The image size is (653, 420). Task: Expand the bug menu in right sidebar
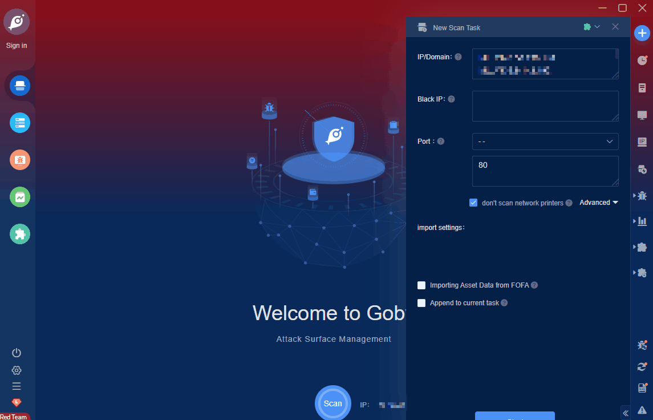coord(640,195)
